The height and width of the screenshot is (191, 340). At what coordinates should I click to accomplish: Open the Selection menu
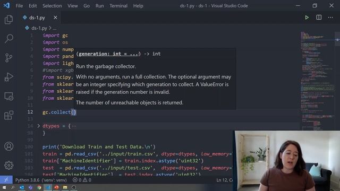(52, 6)
